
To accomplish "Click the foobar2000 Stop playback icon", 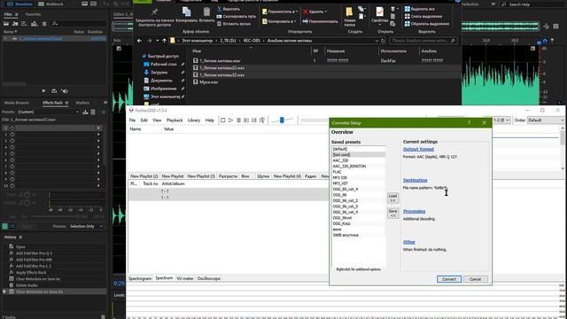I will click(222, 121).
